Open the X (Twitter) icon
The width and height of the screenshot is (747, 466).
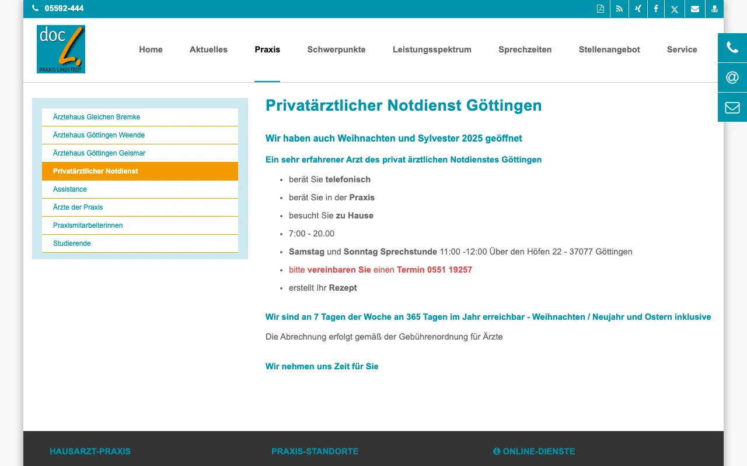point(674,9)
